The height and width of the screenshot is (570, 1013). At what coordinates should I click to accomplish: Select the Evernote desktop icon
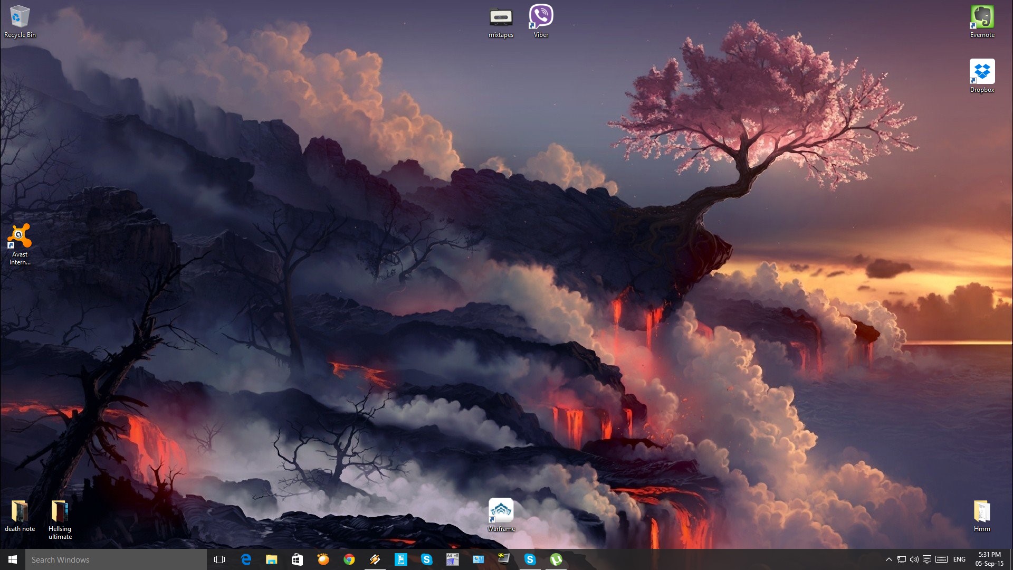(x=982, y=21)
